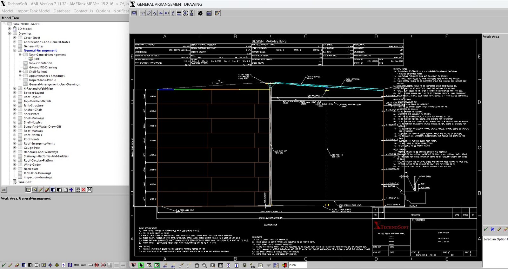The height and width of the screenshot is (269, 508).
Task: Open the Options menu
Action: tap(103, 11)
